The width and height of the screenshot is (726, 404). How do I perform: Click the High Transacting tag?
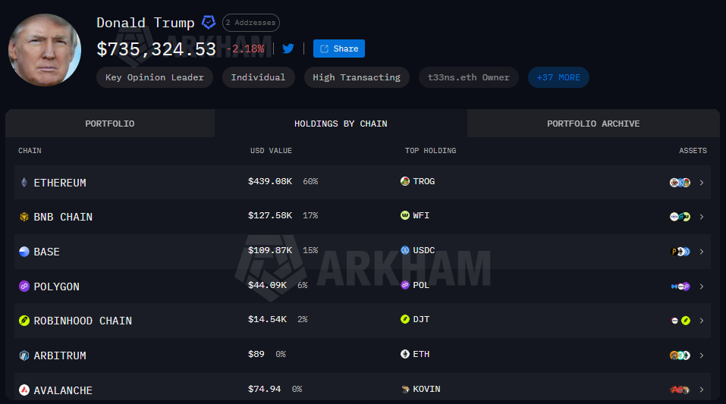[x=357, y=77]
